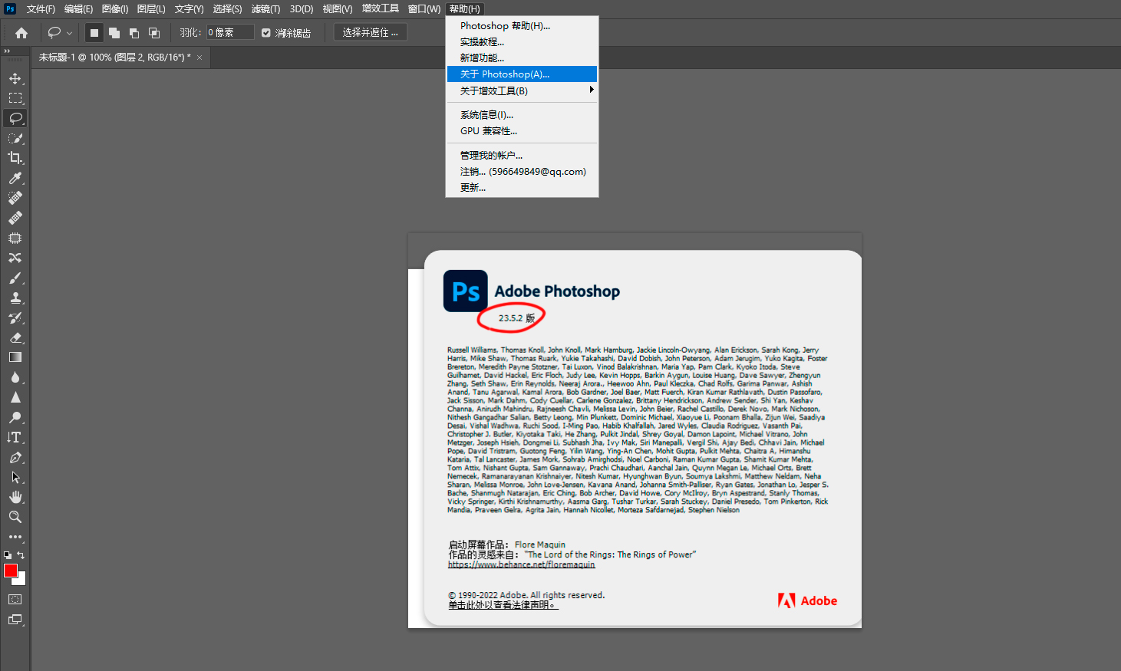Pick the Eyedropper tool

tap(15, 178)
